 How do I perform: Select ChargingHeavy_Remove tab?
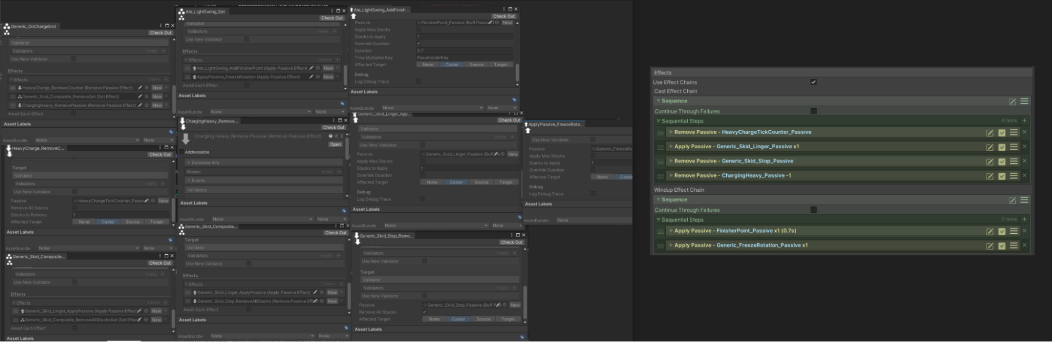point(209,121)
